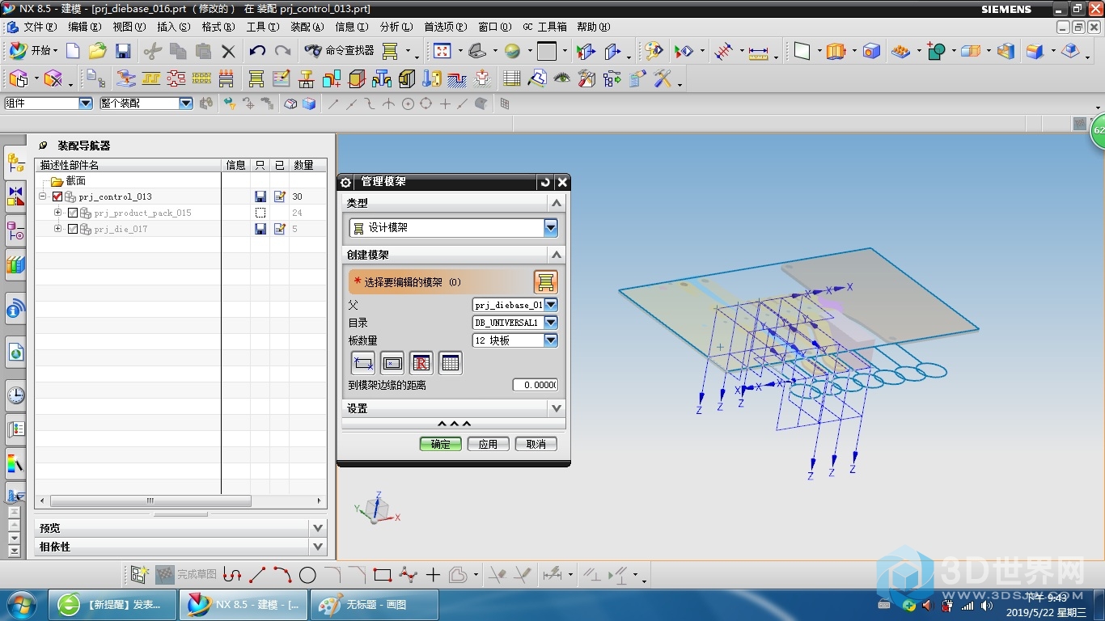Select the Line sketch tool
This screenshot has width=1105, height=621.
[x=257, y=575]
